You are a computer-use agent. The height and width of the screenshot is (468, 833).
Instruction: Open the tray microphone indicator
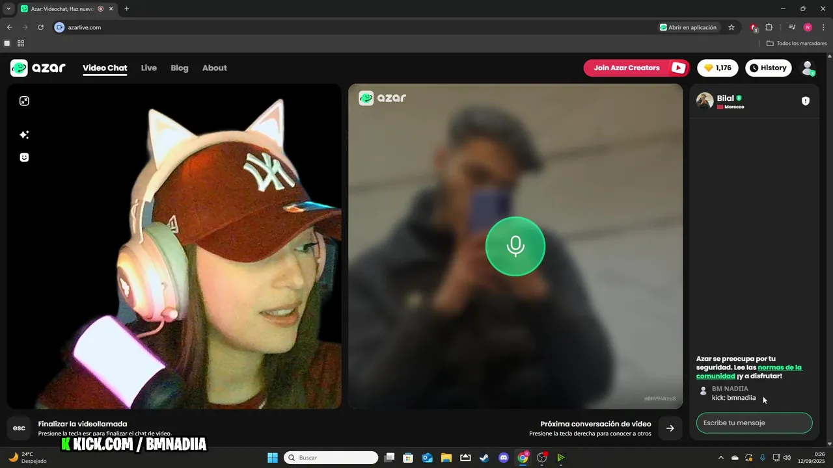(x=763, y=458)
